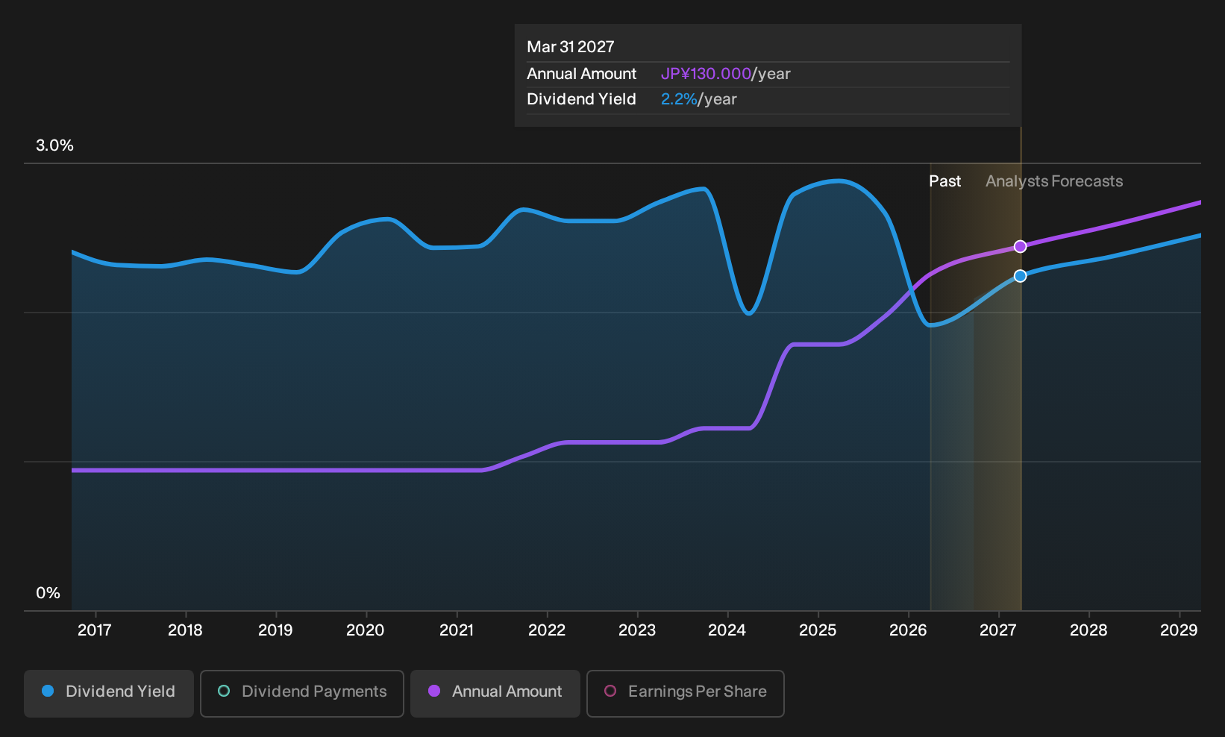Viewport: 1225px width, 737px height.
Task: Click the 2021 x-axis year label
Action: [x=457, y=630]
